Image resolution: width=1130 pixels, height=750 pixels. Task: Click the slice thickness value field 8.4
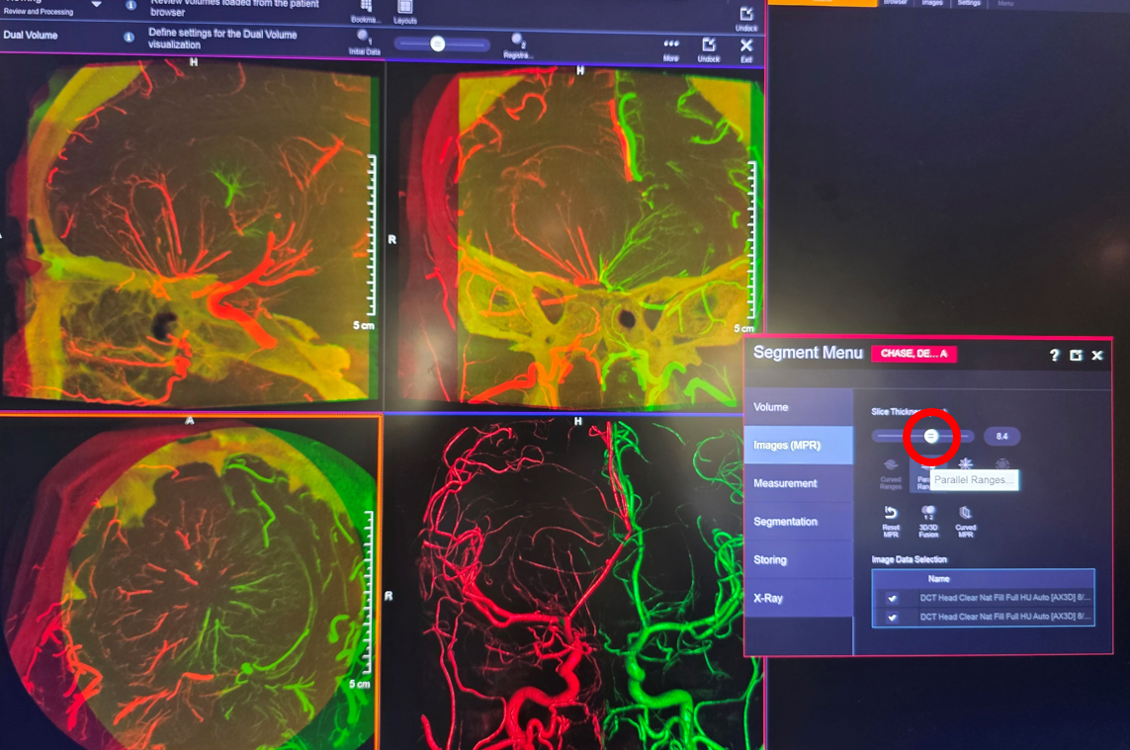pyautogui.click(x=1001, y=436)
